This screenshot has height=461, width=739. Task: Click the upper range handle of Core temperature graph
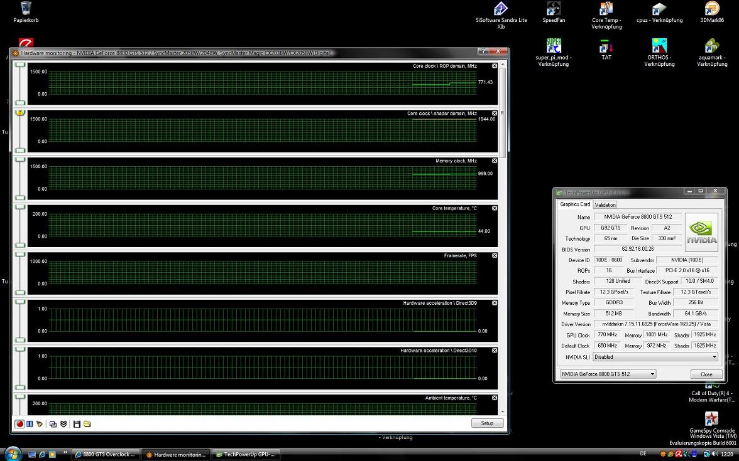pos(20,206)
